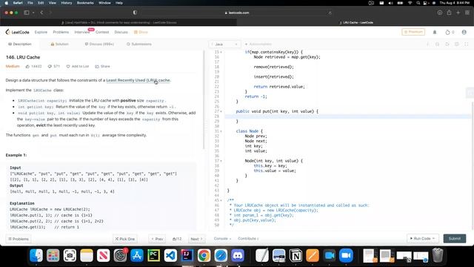Follow the Least Recently Used (LRU) cache link

[138, 80]
